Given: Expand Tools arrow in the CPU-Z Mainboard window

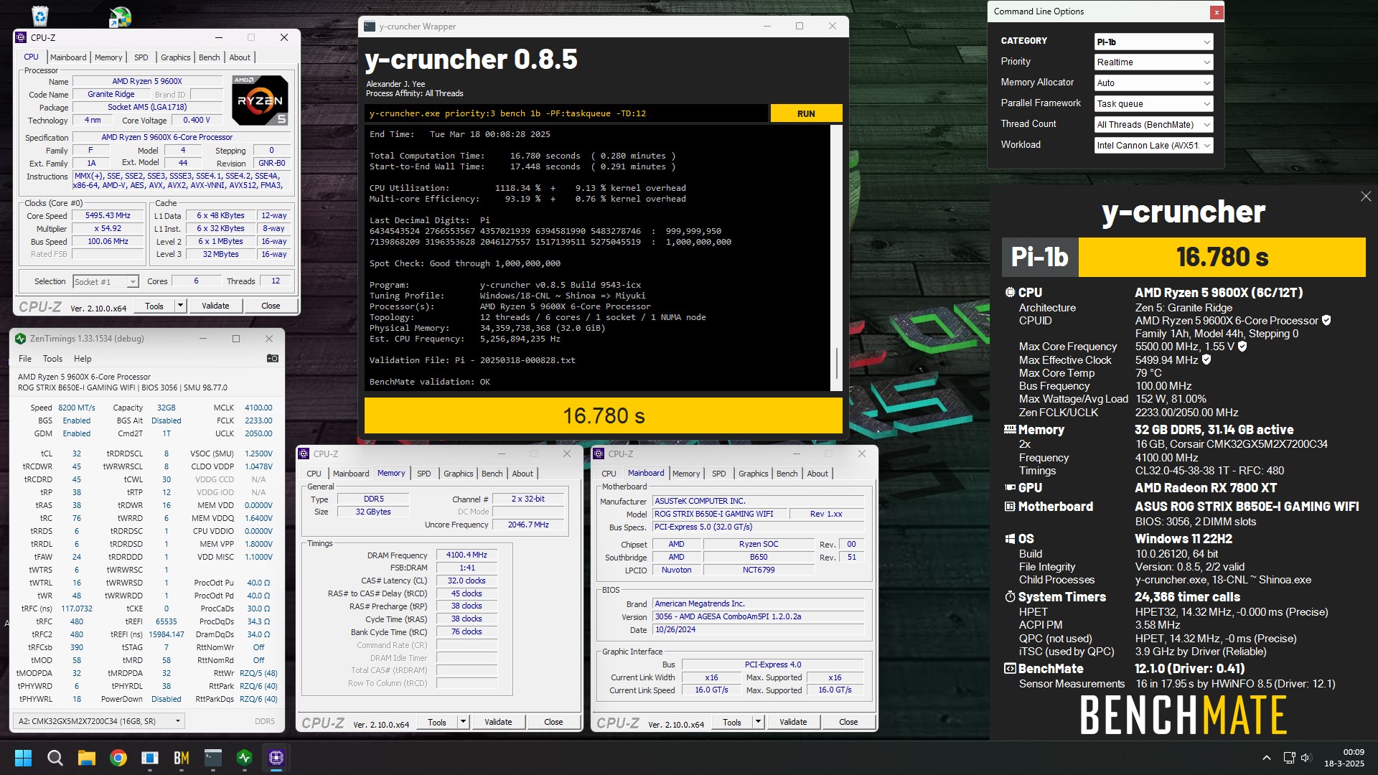Looking at the screenshot, I should pos(758,722).
